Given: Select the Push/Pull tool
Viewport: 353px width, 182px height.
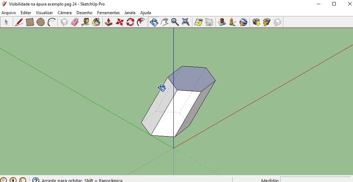Looking at the screenshot, I should [x=109, y=22].
